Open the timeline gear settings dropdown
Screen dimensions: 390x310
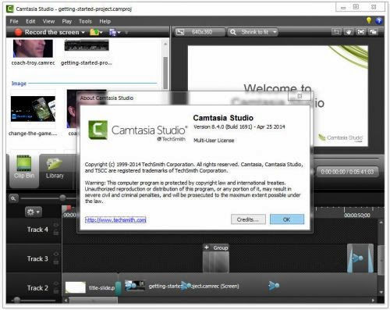34,212
